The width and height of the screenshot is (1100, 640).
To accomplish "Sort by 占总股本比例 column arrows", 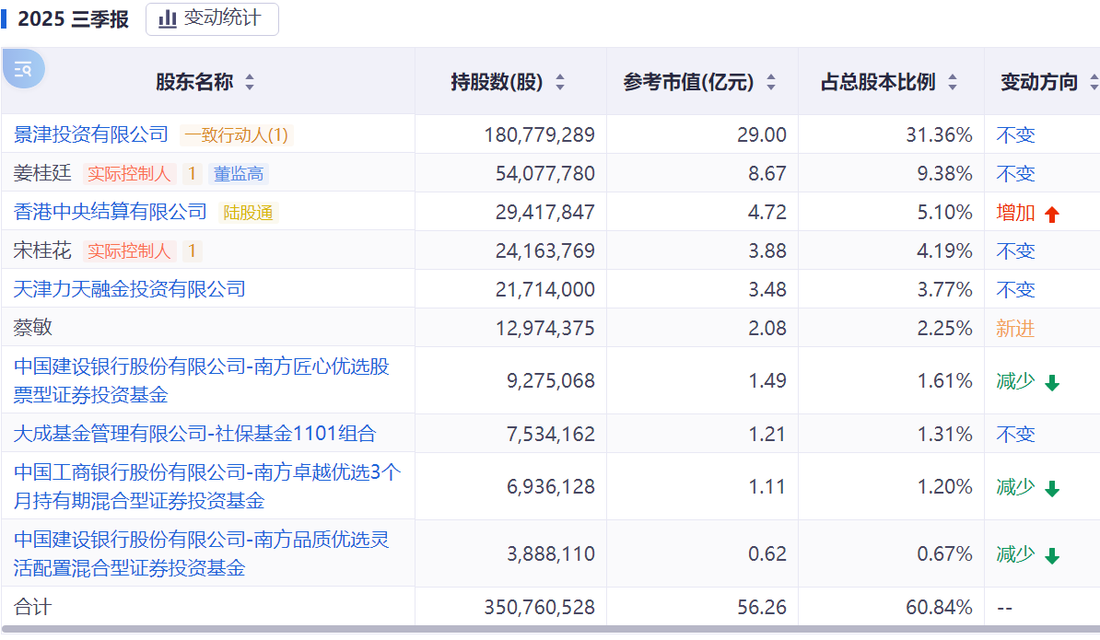I will pos(953,83).
